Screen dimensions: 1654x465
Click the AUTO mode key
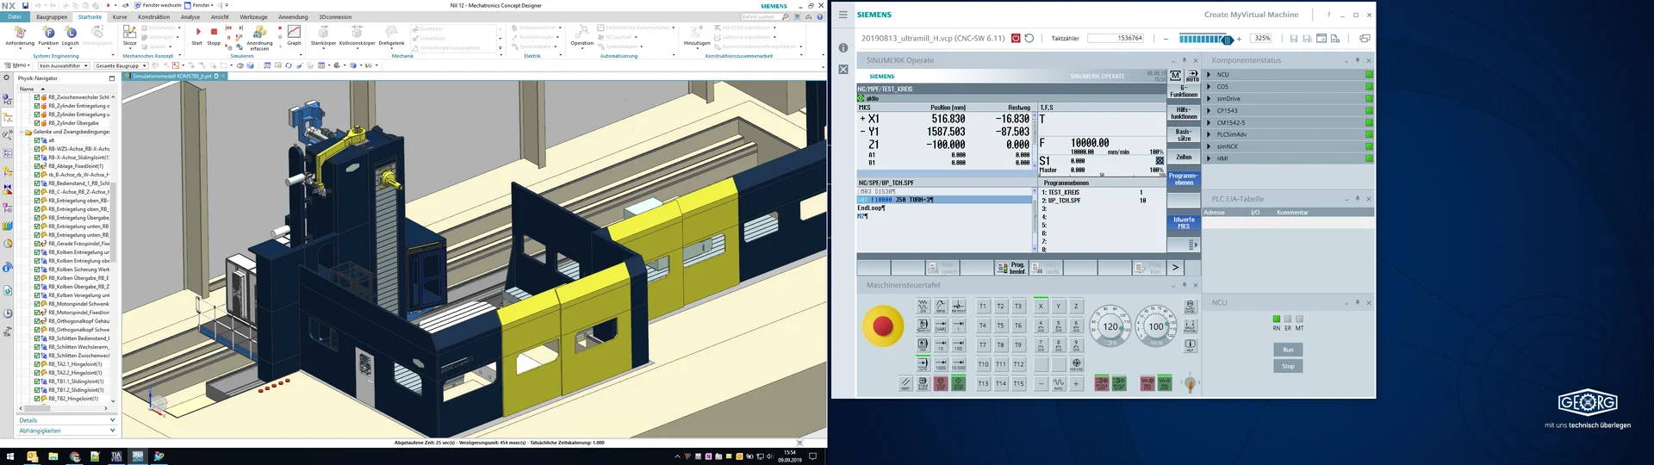[923, 363]
